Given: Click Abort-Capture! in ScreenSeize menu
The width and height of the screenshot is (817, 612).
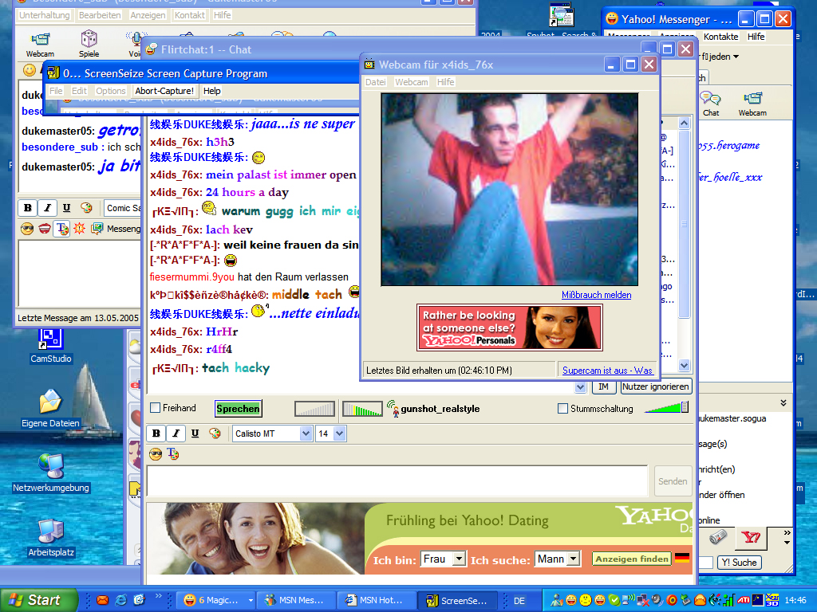Looking at the screenshot, I should 164,91.
